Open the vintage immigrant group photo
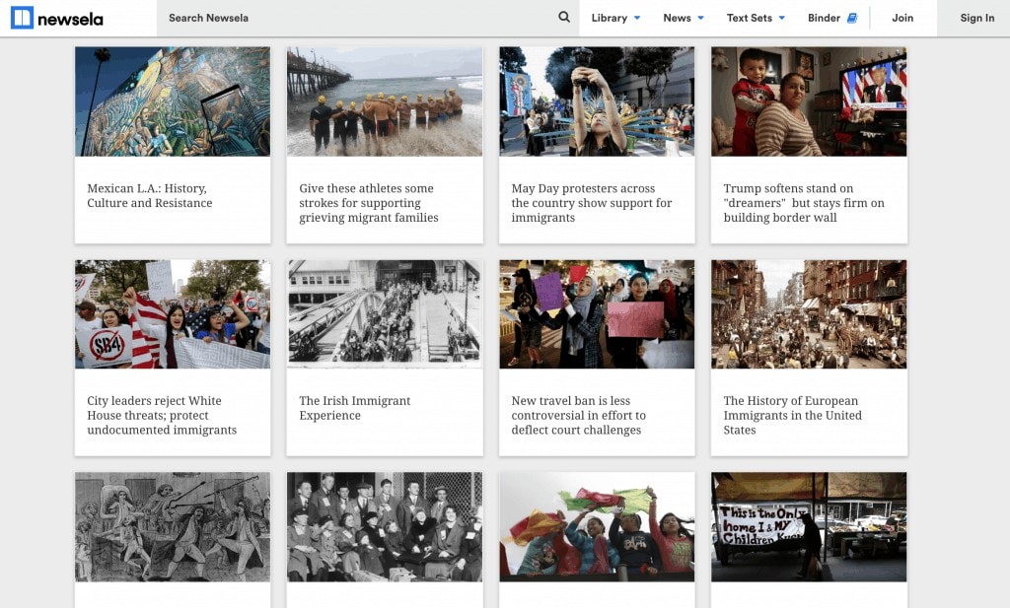 tap(385, 527)
